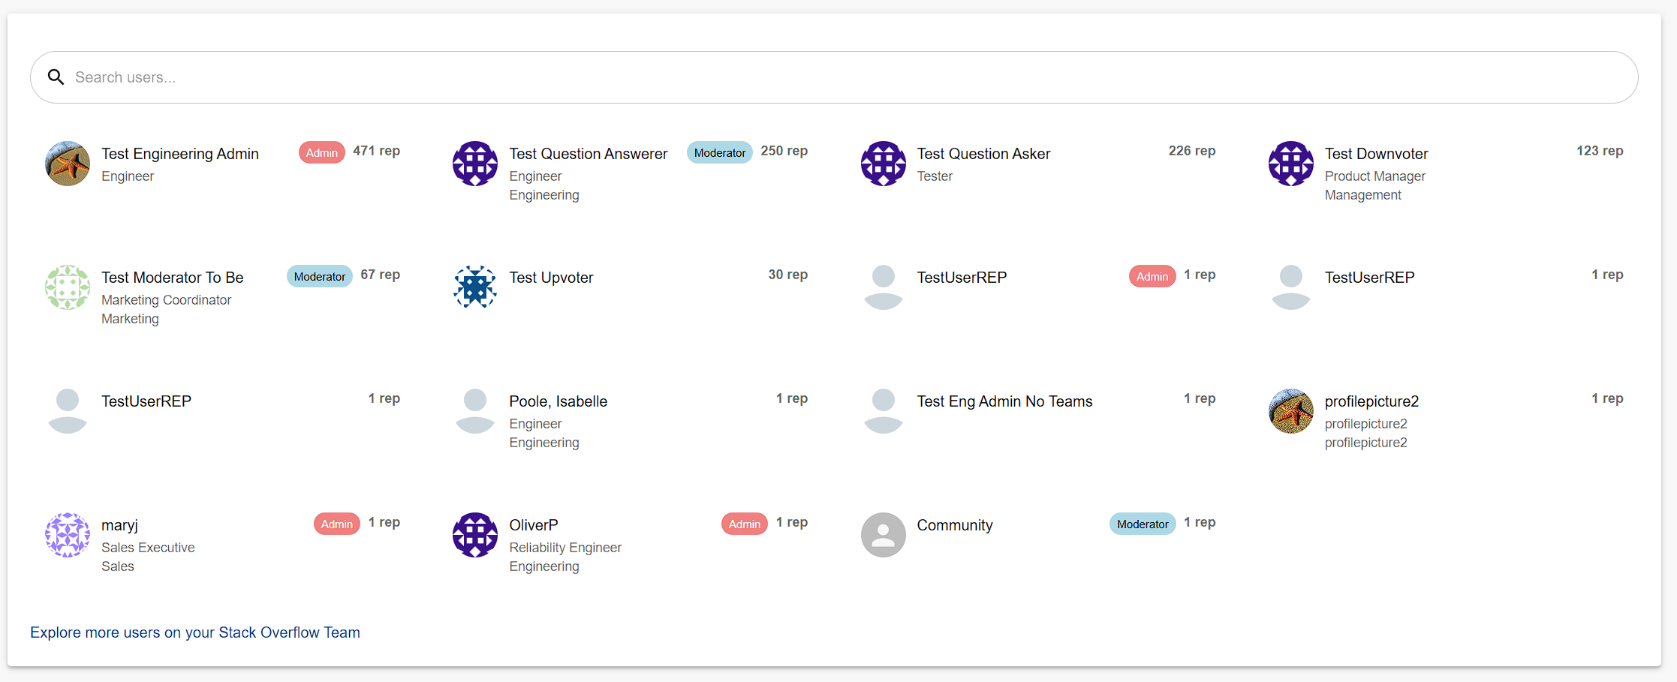Screen dimensions: 1677x682
Task: Click Marketing department under Test Moderator To Be
Action: (x=130, y=319)
